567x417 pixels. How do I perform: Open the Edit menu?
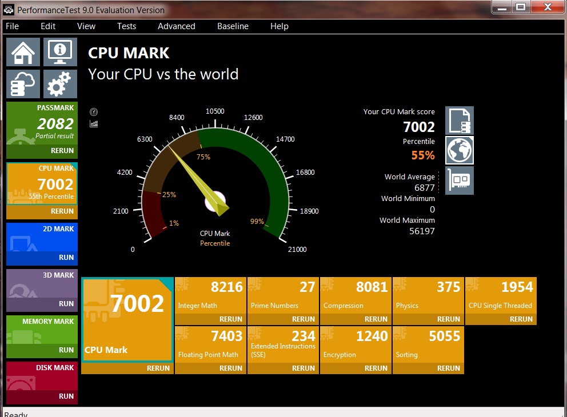[x=48, y=26]
